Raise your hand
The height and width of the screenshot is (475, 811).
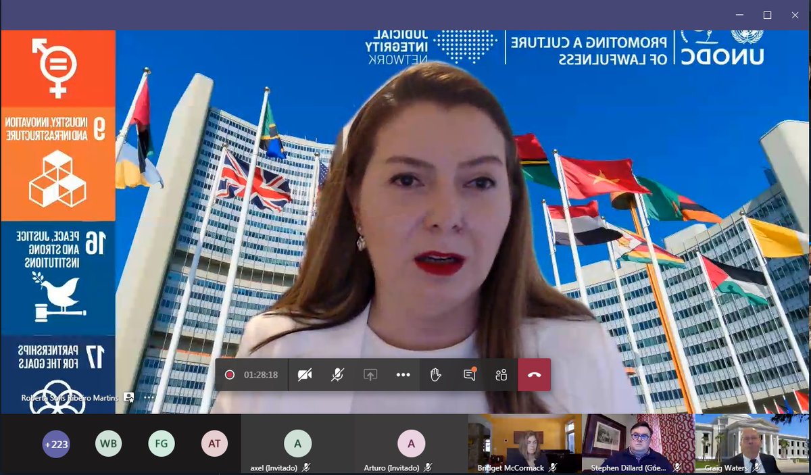pos(436,374)
